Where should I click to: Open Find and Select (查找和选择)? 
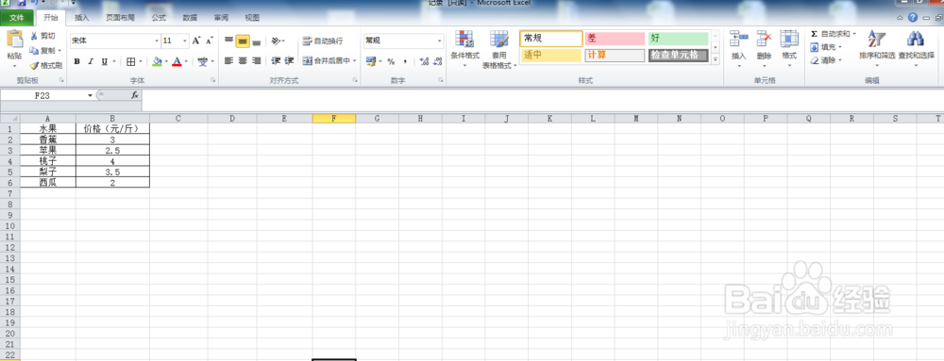pos(916,48)
